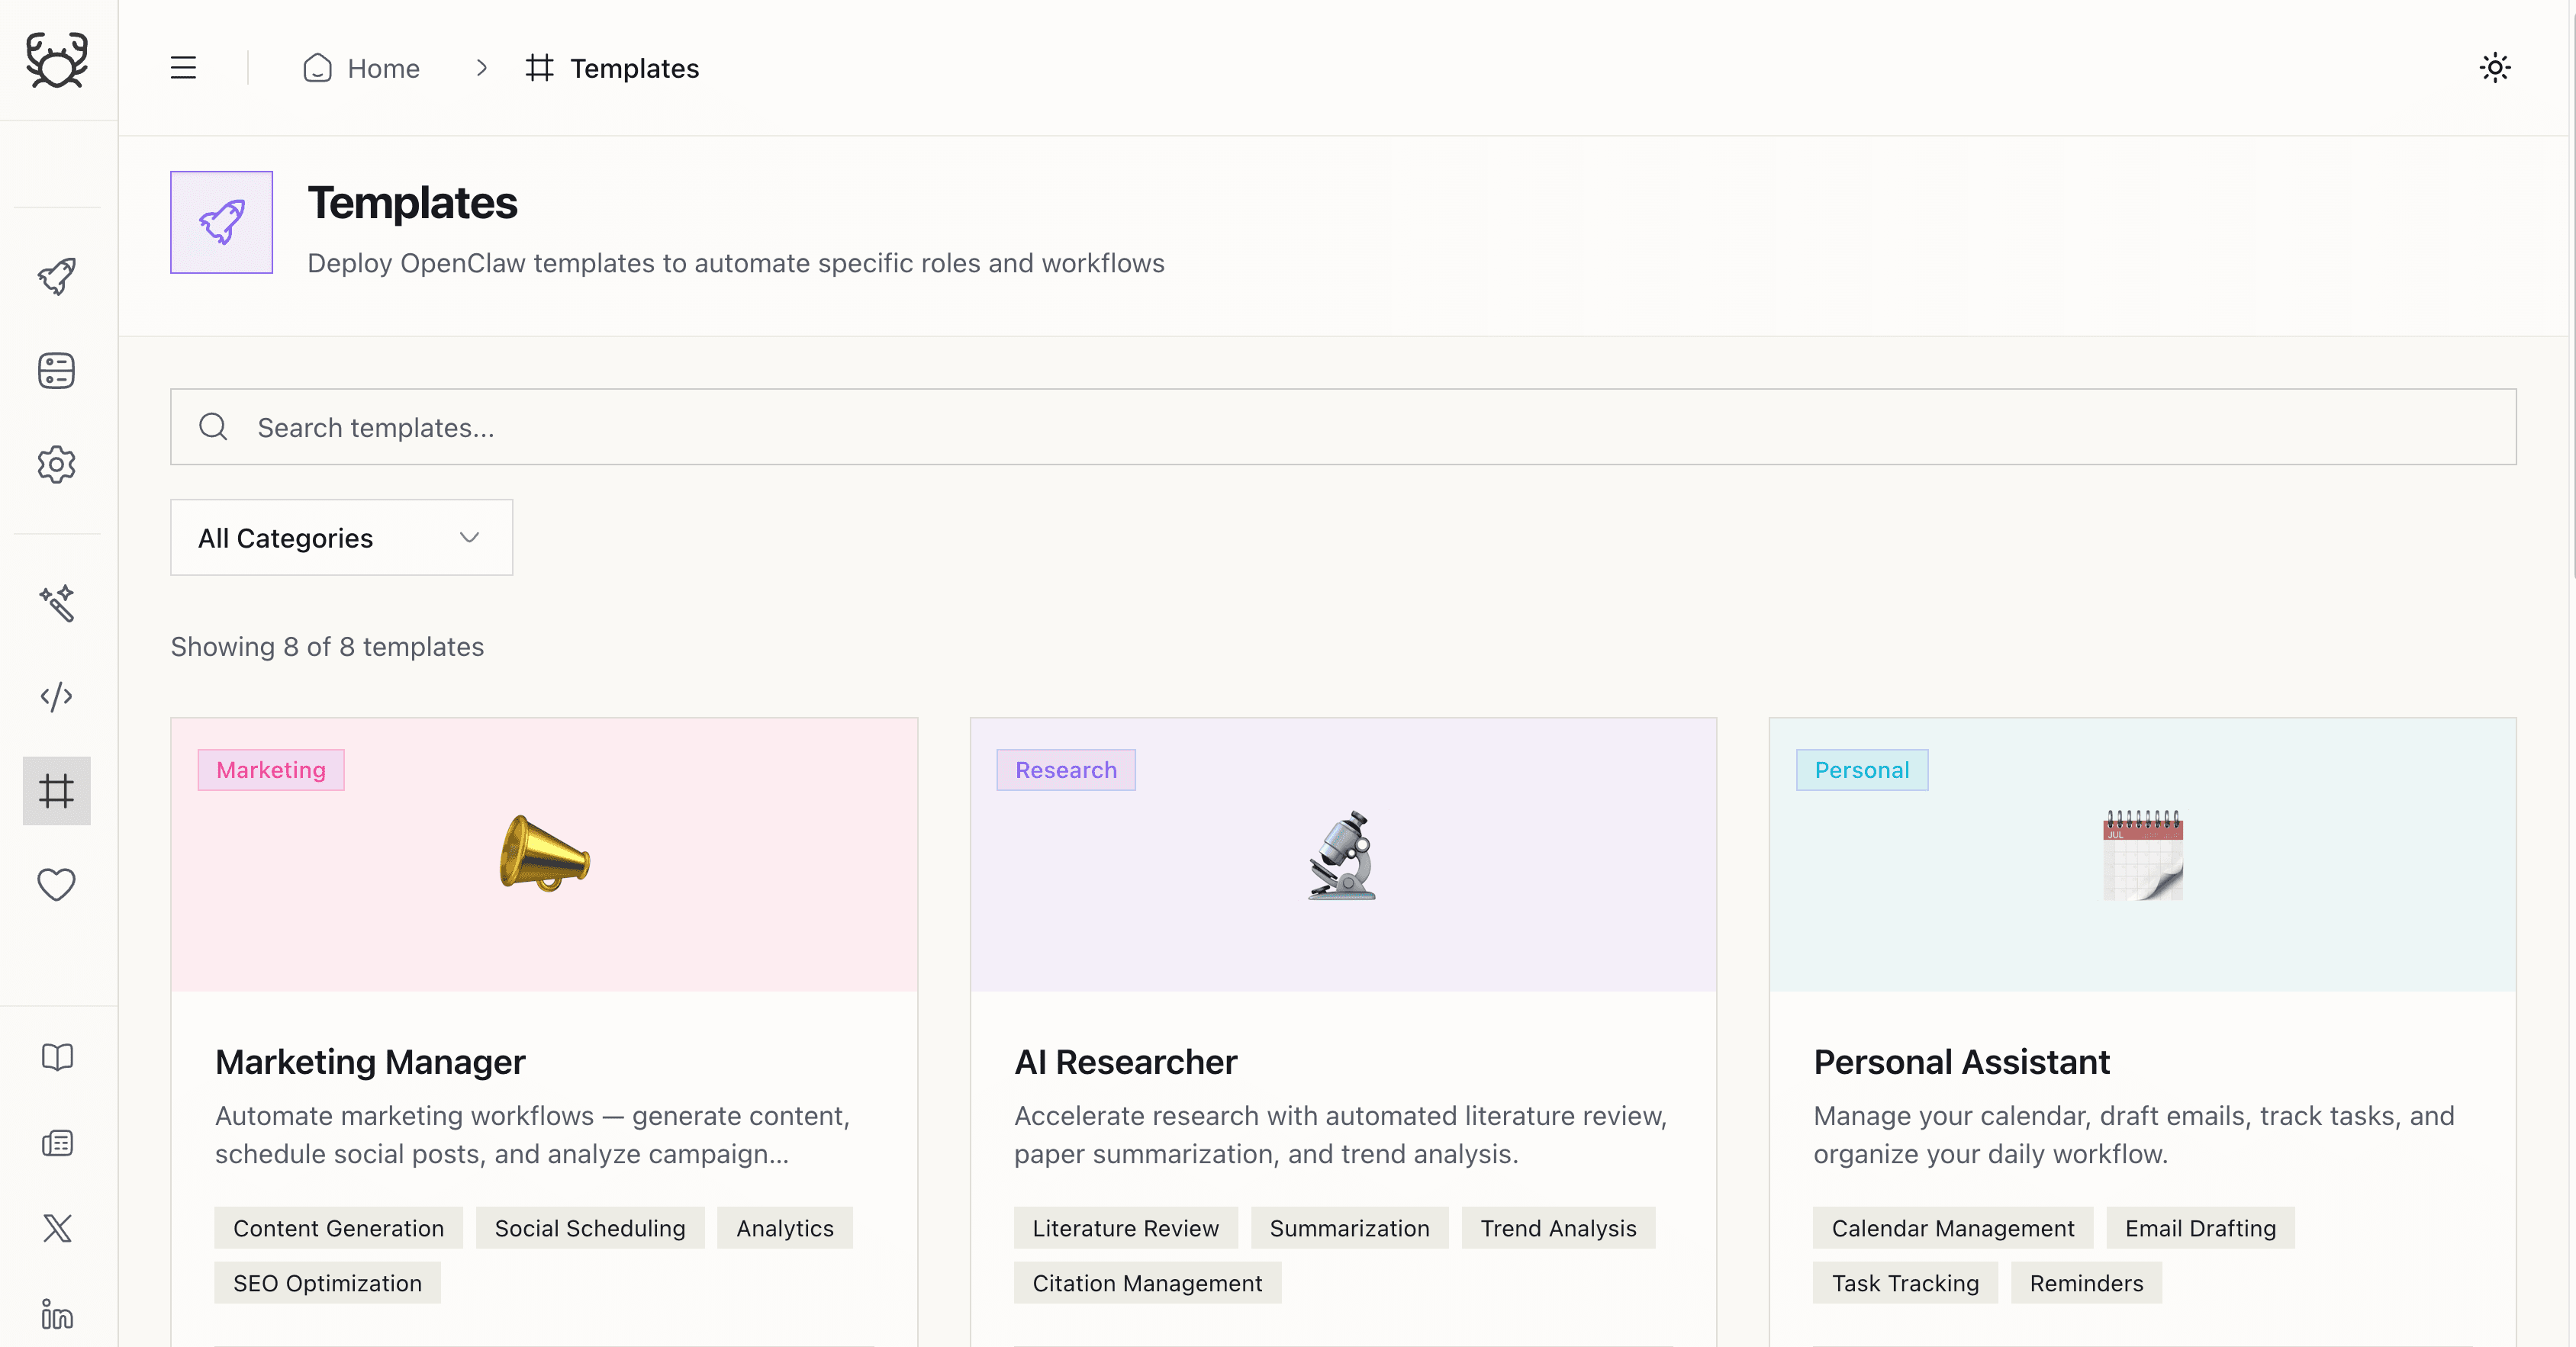Click the pink Marketing category badge
The height and width of the screenshot is (1347, 2576).
(271, 770)
